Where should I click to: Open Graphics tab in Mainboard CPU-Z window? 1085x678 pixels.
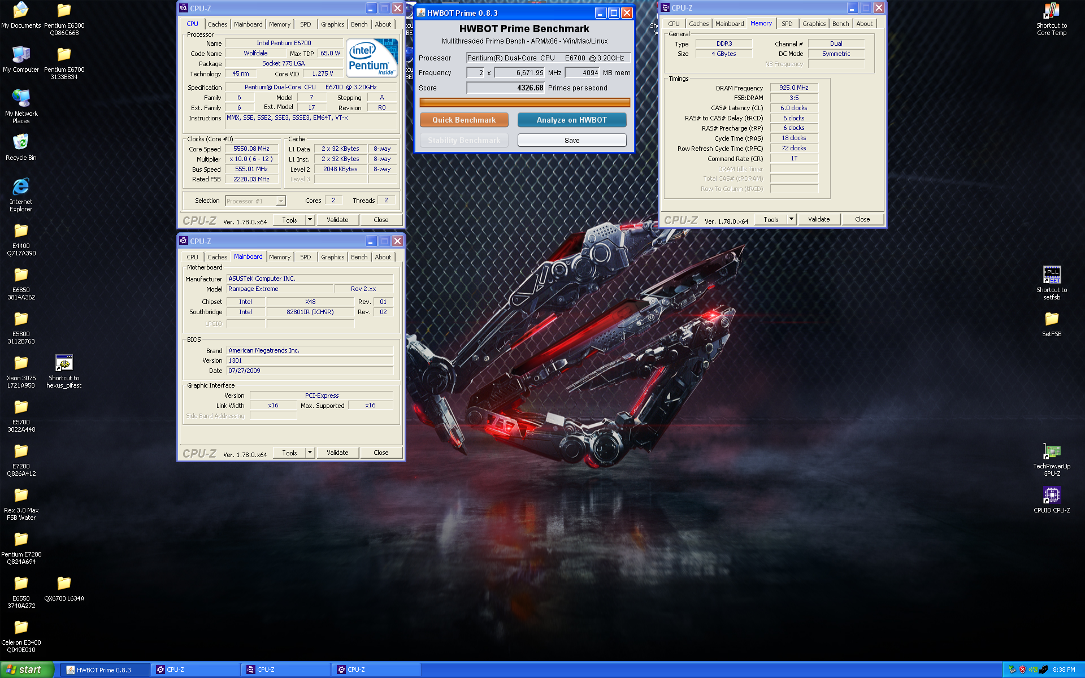[x=332, y=257]
